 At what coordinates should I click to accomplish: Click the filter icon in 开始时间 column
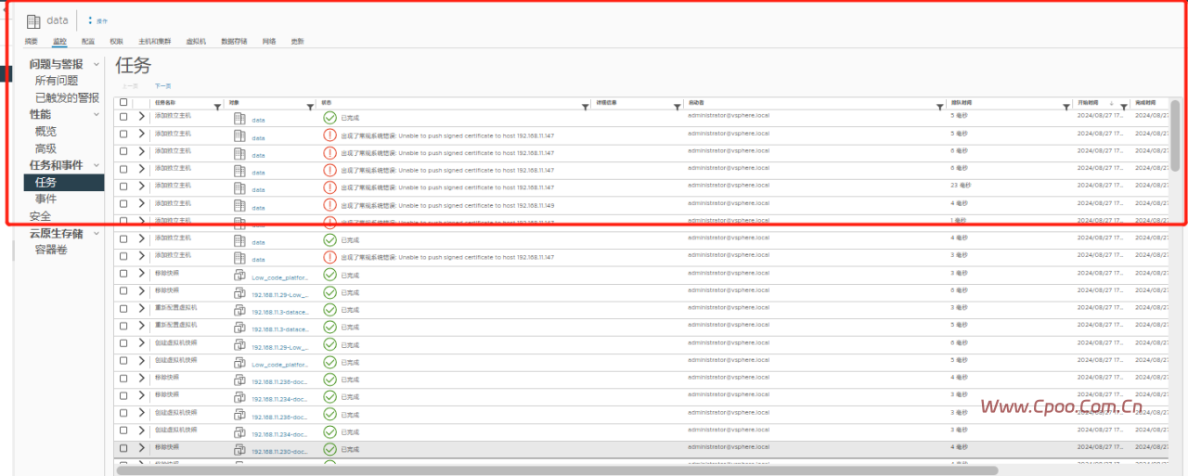click(1124, 107)
